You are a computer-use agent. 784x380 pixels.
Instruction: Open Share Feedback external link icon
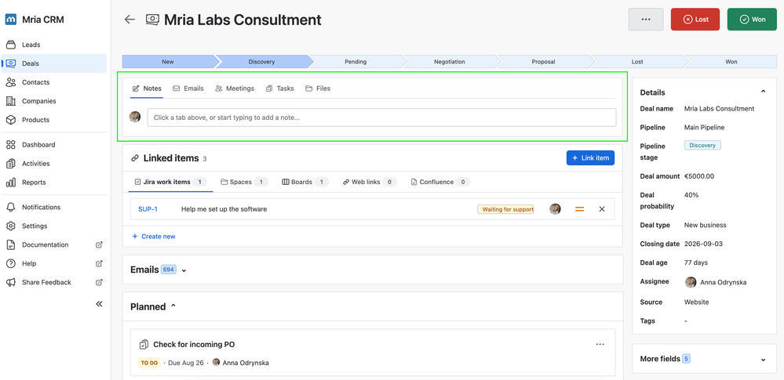[99, 282]
